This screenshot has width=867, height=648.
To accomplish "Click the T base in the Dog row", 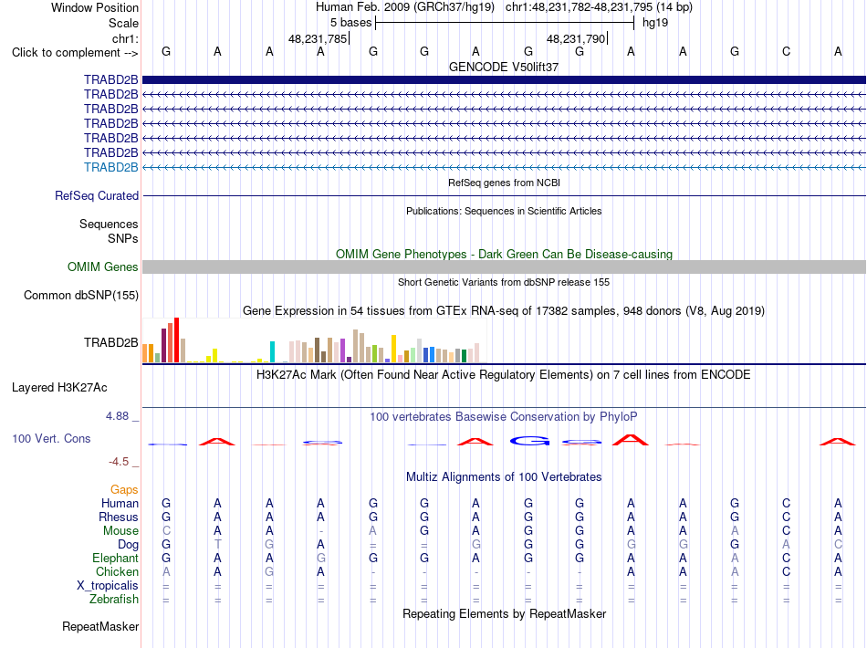I will click(x=217, y=545).
